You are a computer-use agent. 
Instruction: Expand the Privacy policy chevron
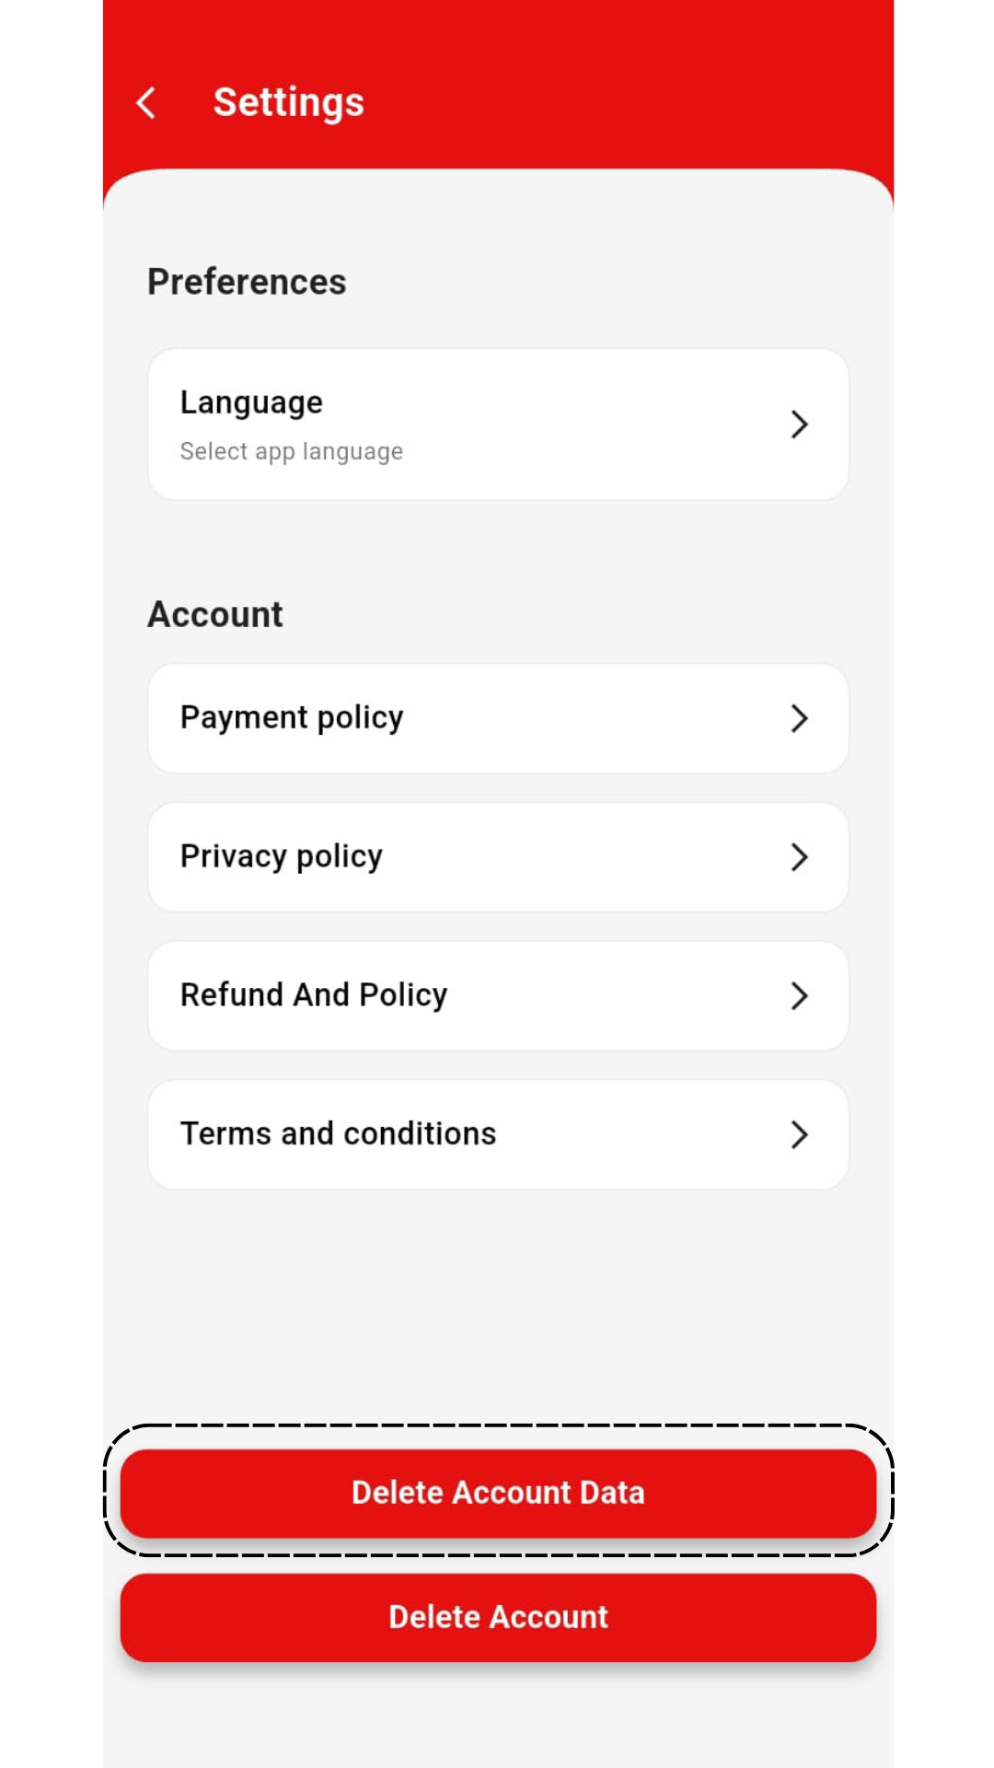[x=799, y=857]
